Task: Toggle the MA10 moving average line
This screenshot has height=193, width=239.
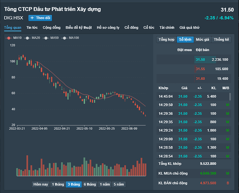Action: (14, 37)
